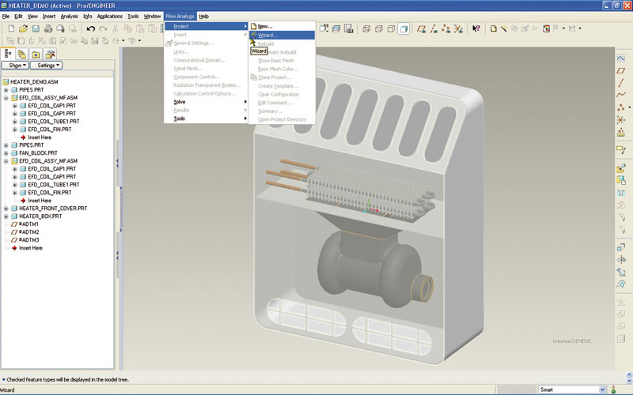The image size is (633, 395).
Task: Open the Connections navigator tab
Action: point(50,54)
